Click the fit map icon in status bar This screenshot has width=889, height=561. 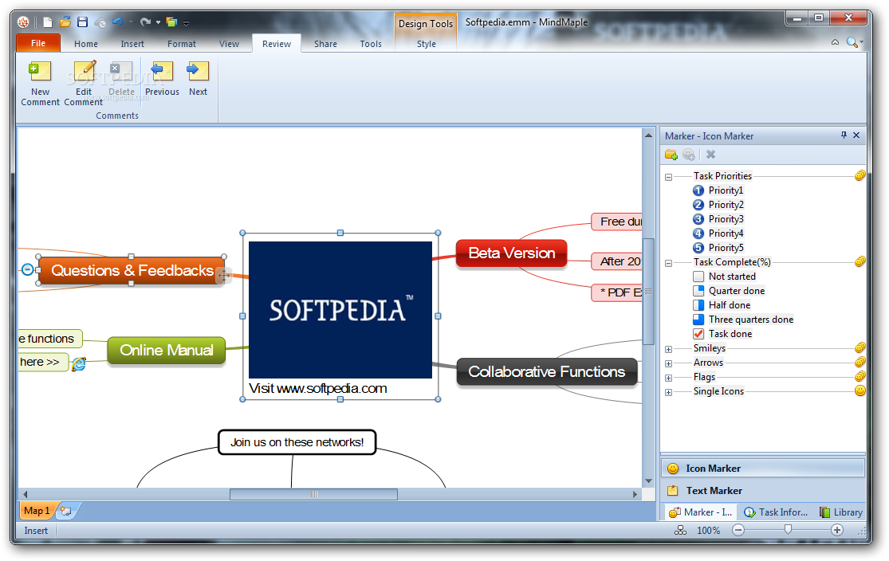[x=680, y=531]
